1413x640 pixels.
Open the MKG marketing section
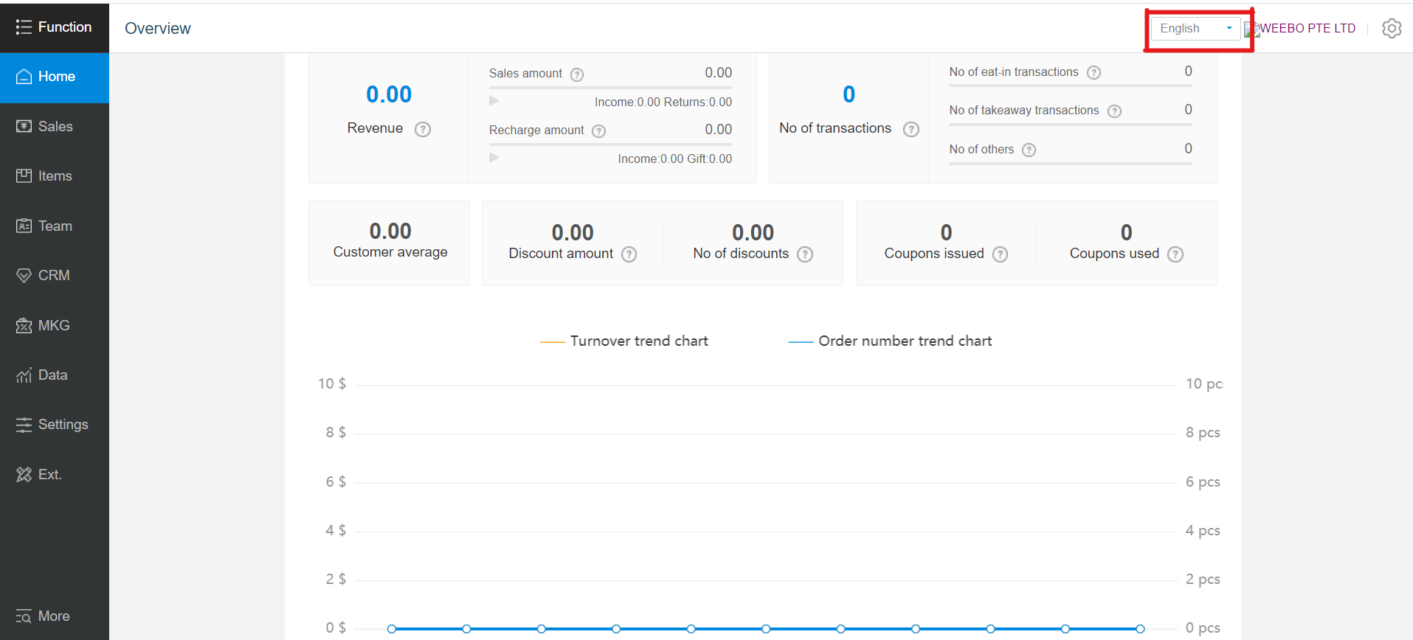point(55,325)
